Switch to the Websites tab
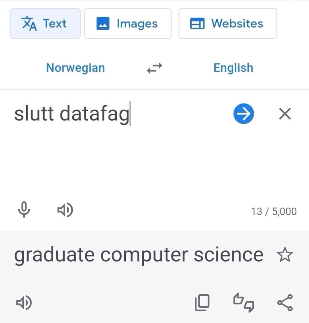Viewport: 309px width, 323px height. pyautogui.click(x=228, y=23)
